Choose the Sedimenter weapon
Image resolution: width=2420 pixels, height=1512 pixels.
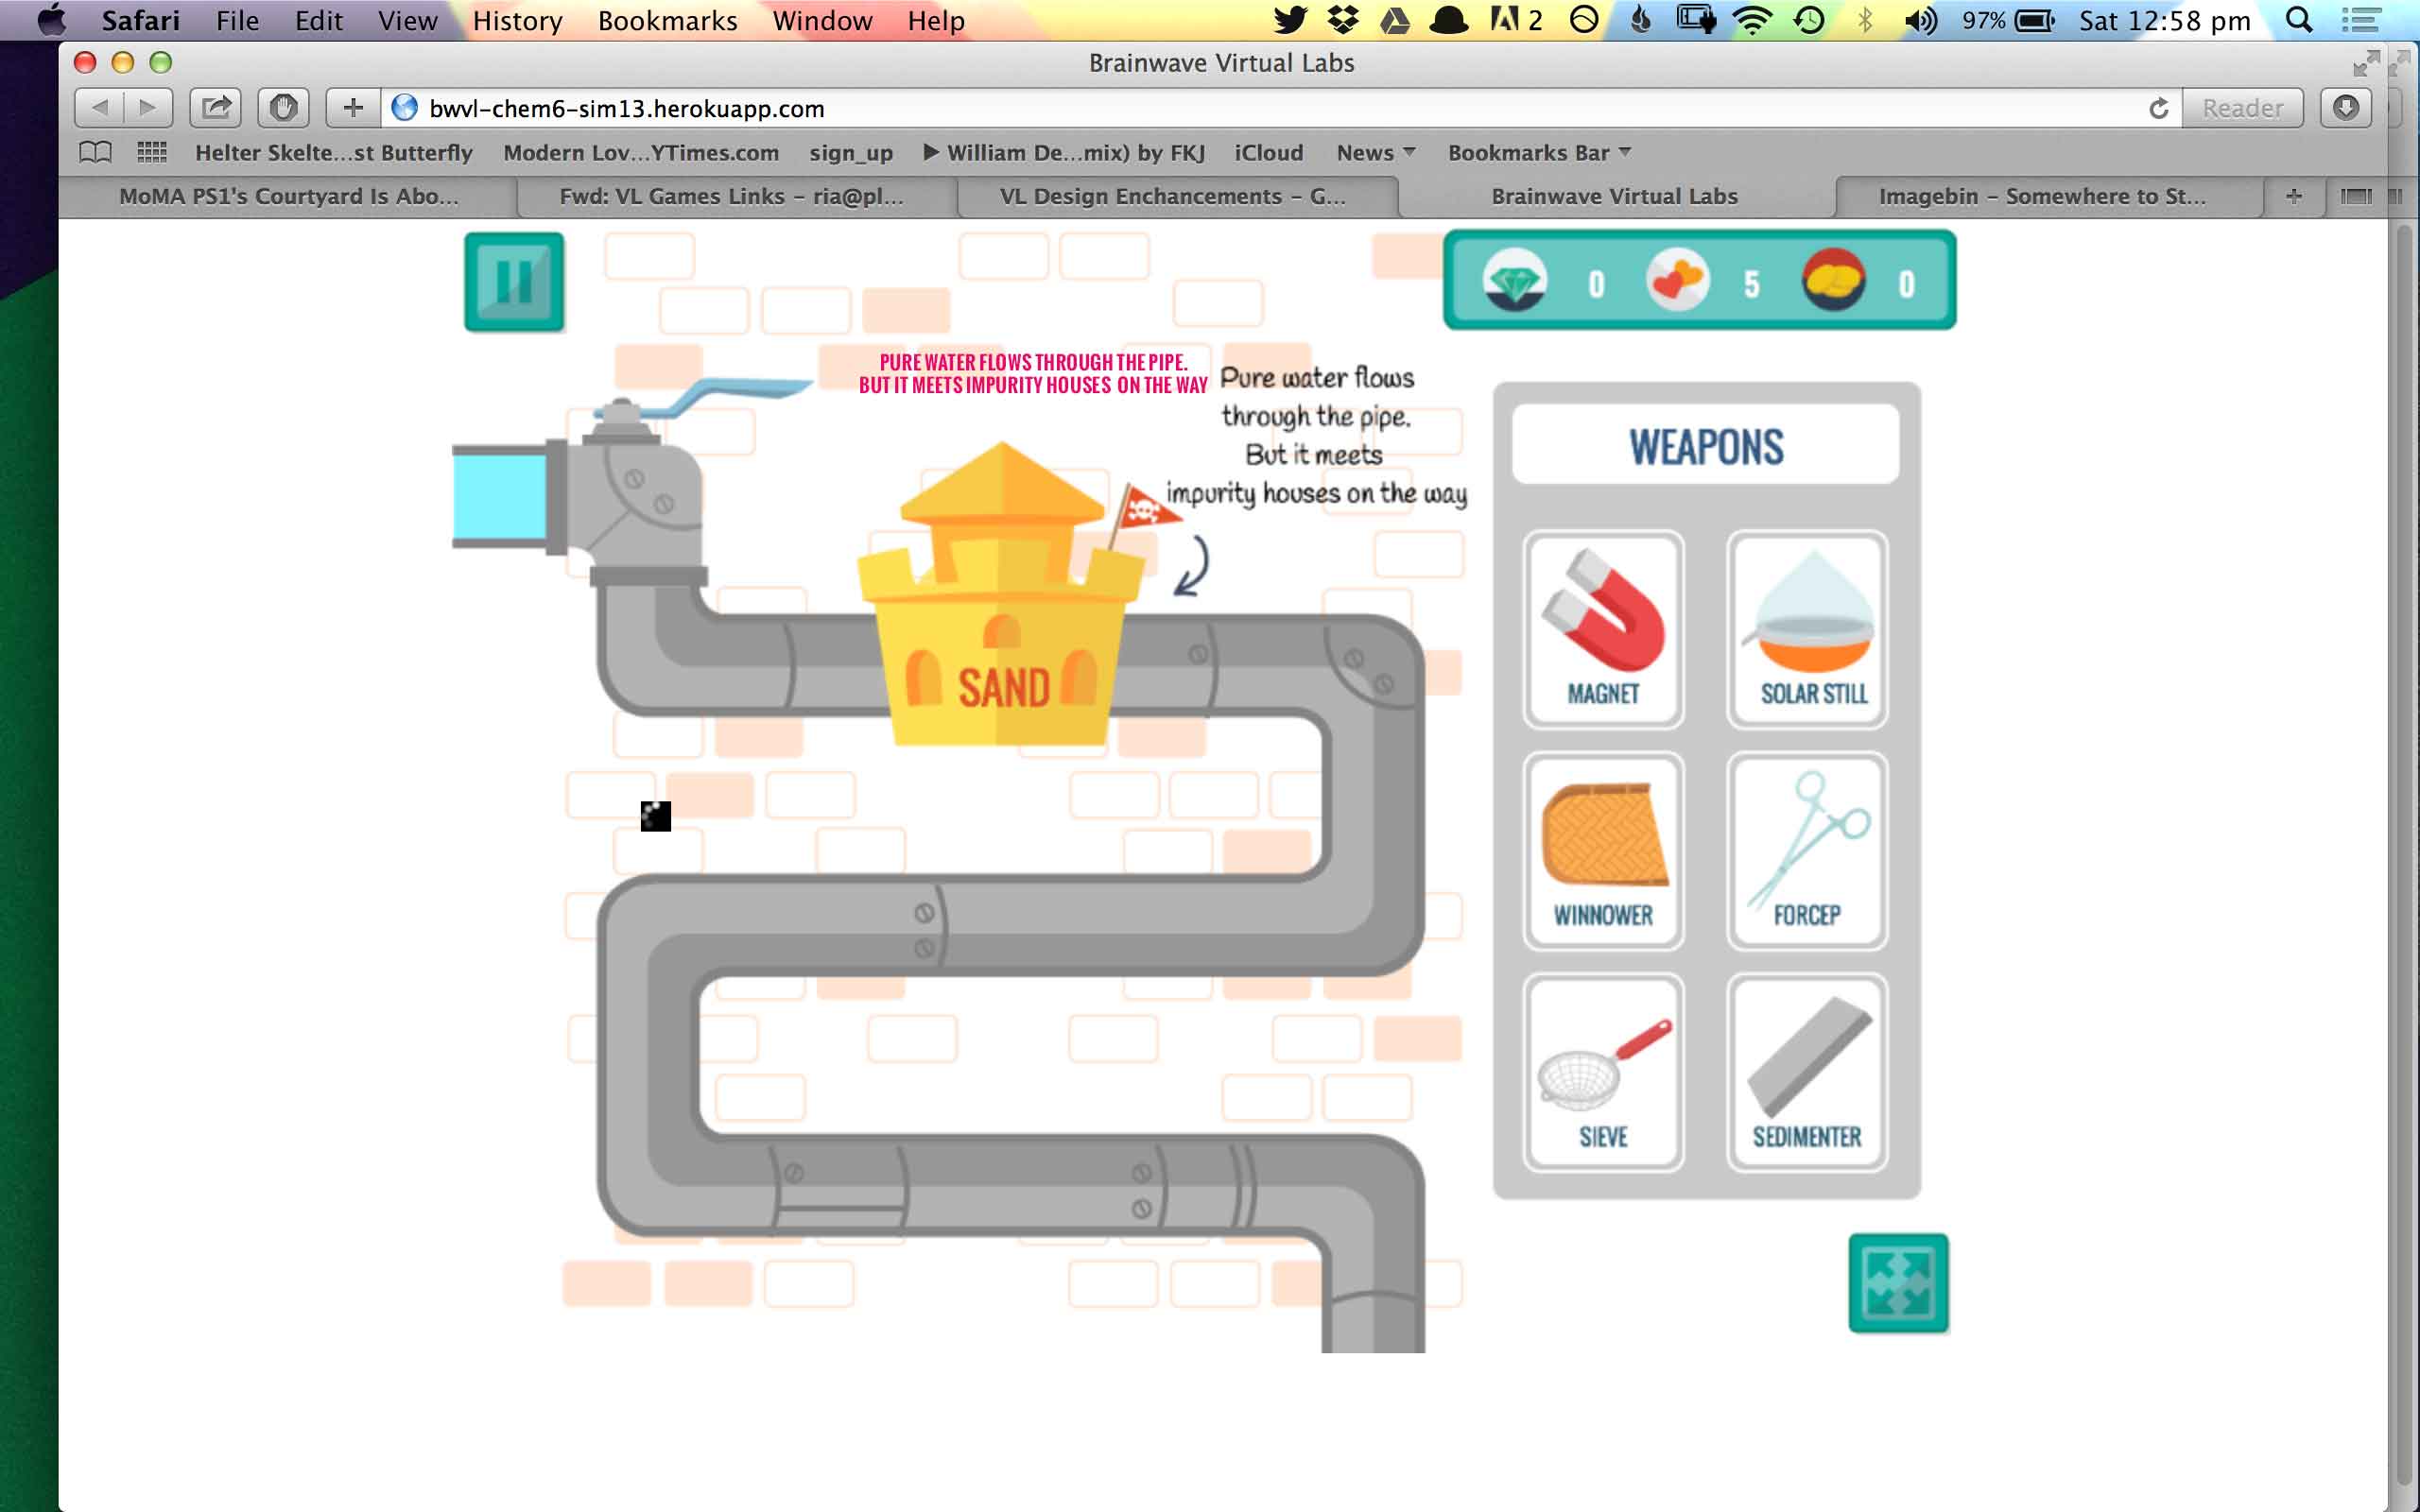(x=1807, y=1073)
